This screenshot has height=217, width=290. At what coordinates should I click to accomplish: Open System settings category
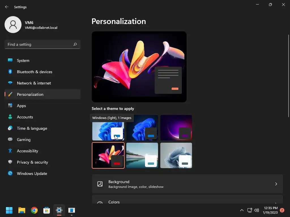pyautogui.click(x=42, y=60)
